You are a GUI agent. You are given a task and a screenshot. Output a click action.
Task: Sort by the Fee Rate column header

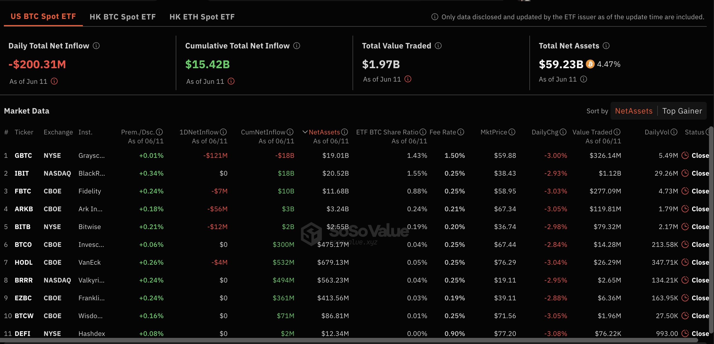[x=443, y=132]
